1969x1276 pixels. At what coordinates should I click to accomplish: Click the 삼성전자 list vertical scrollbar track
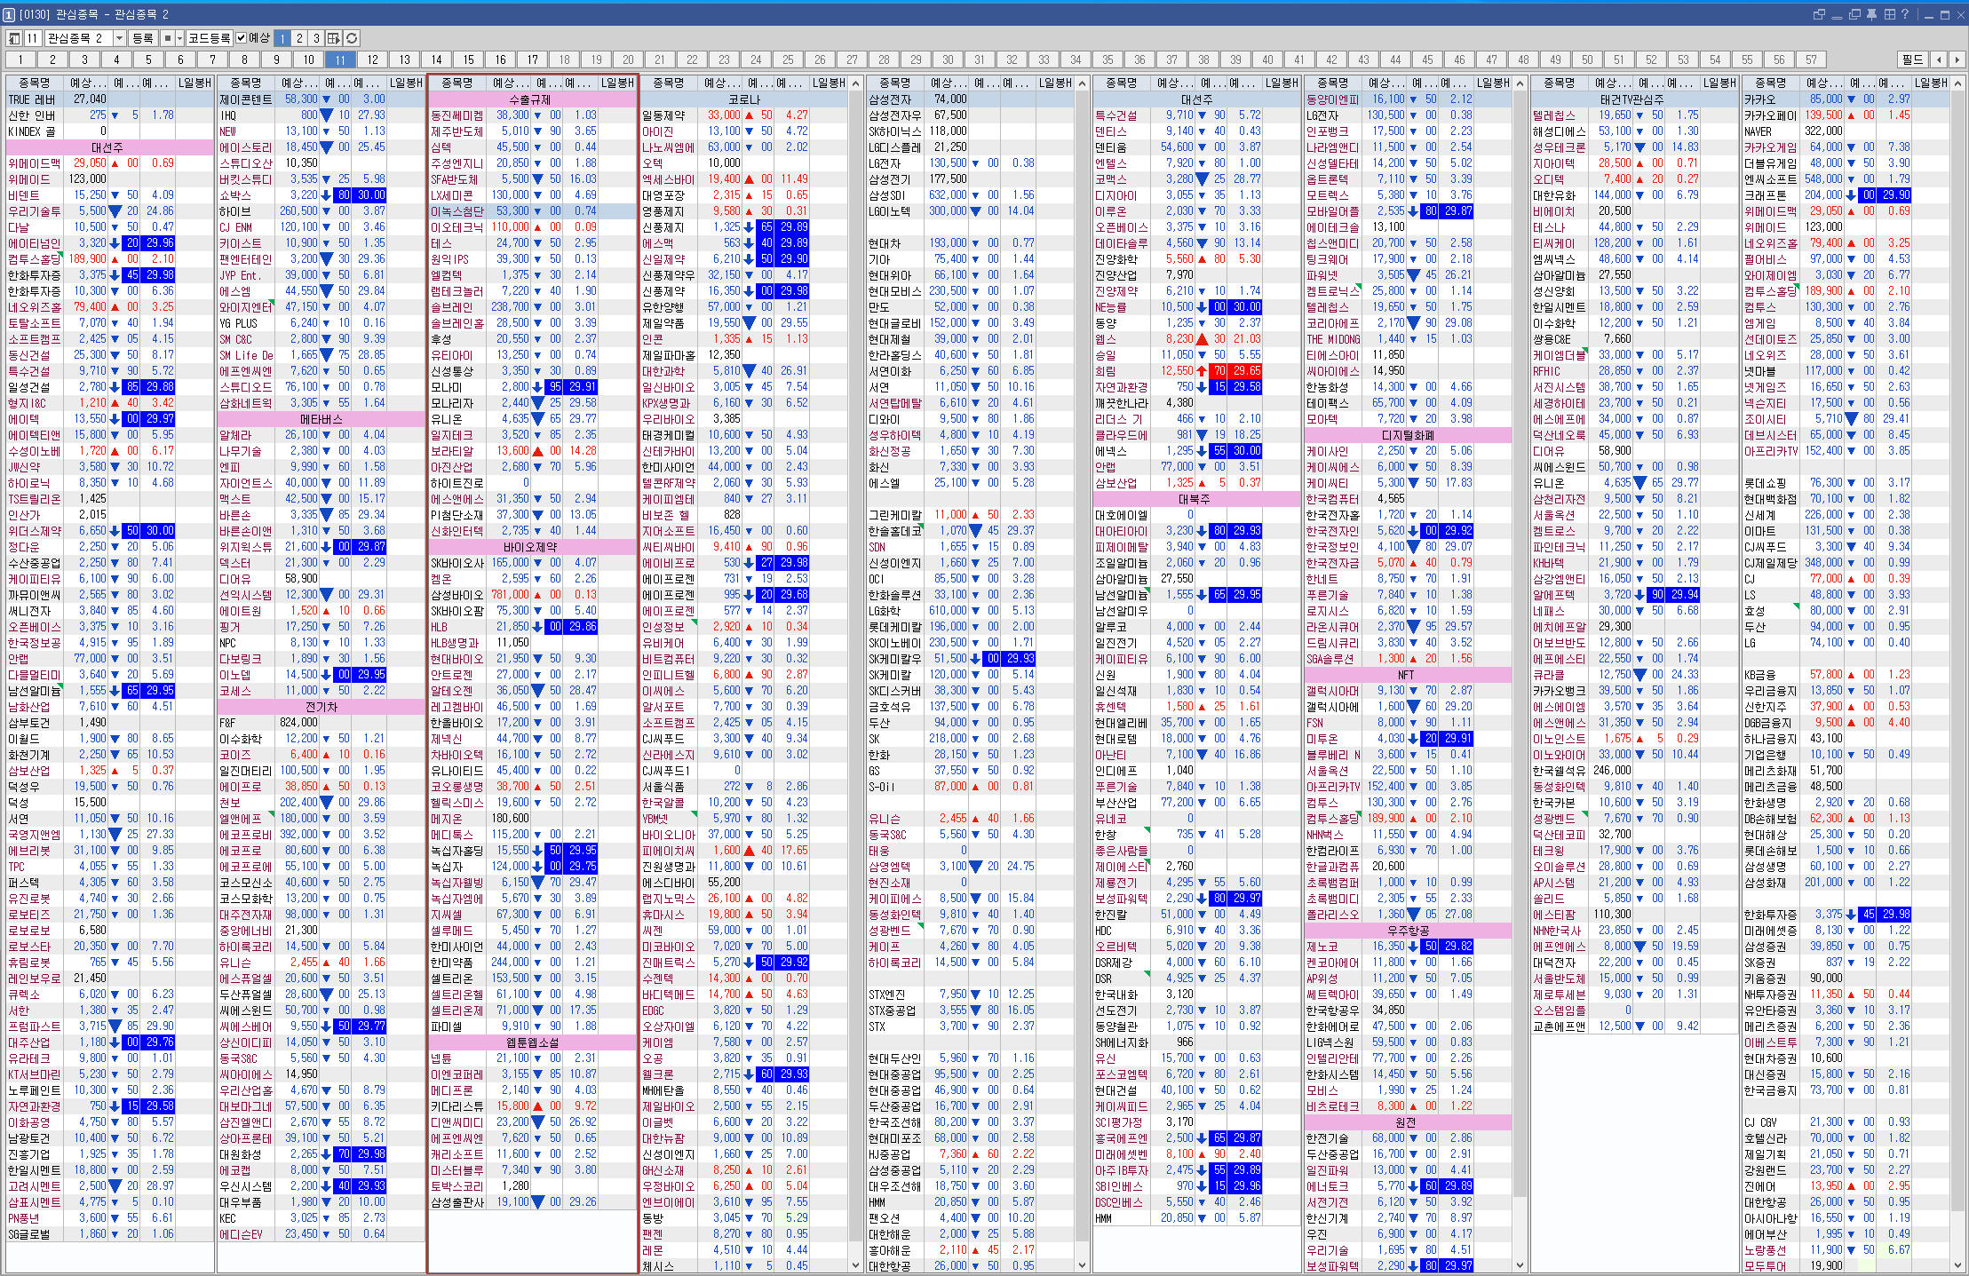tap(1082, 675)
